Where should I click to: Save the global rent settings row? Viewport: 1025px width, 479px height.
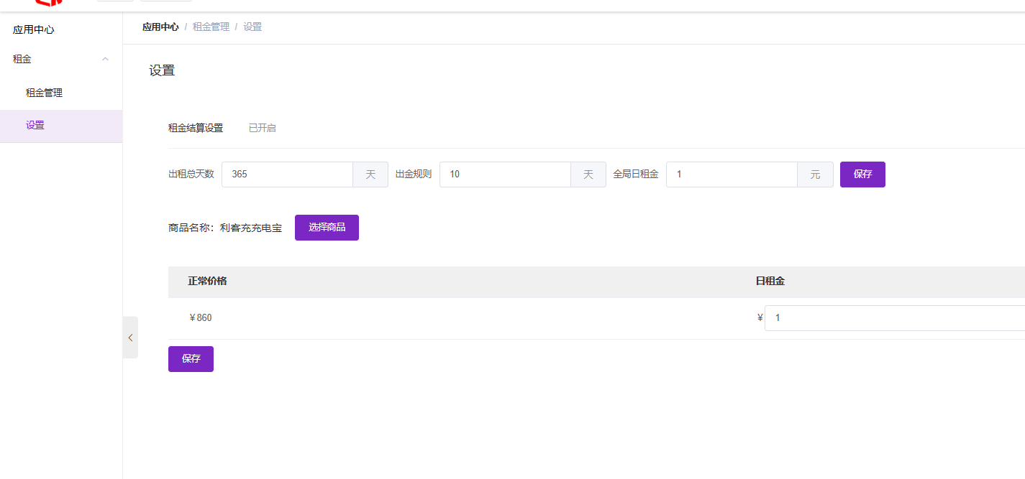862,175
